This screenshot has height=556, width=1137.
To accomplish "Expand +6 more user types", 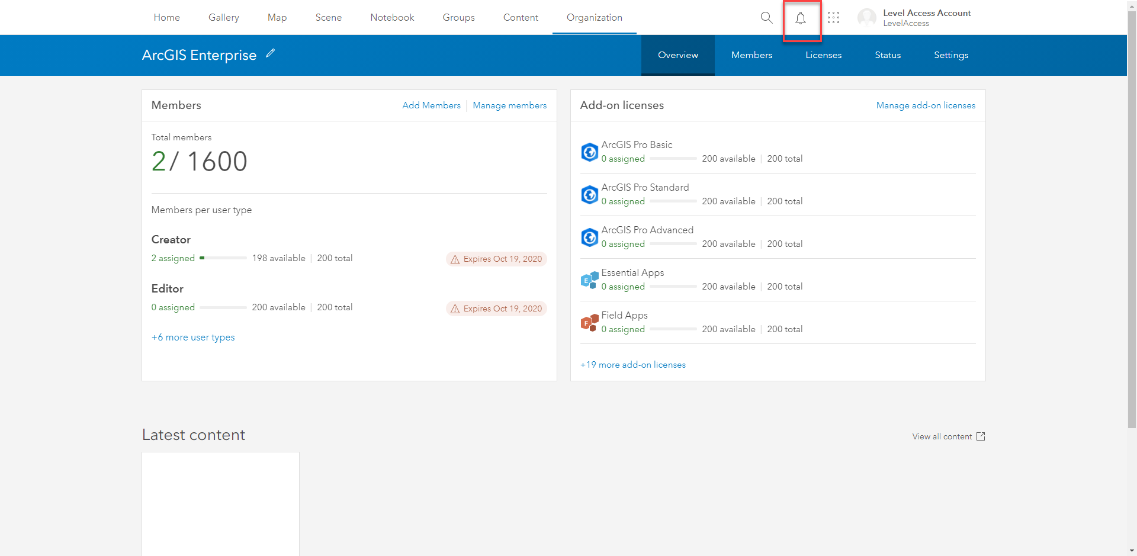I will click(193, 337).
